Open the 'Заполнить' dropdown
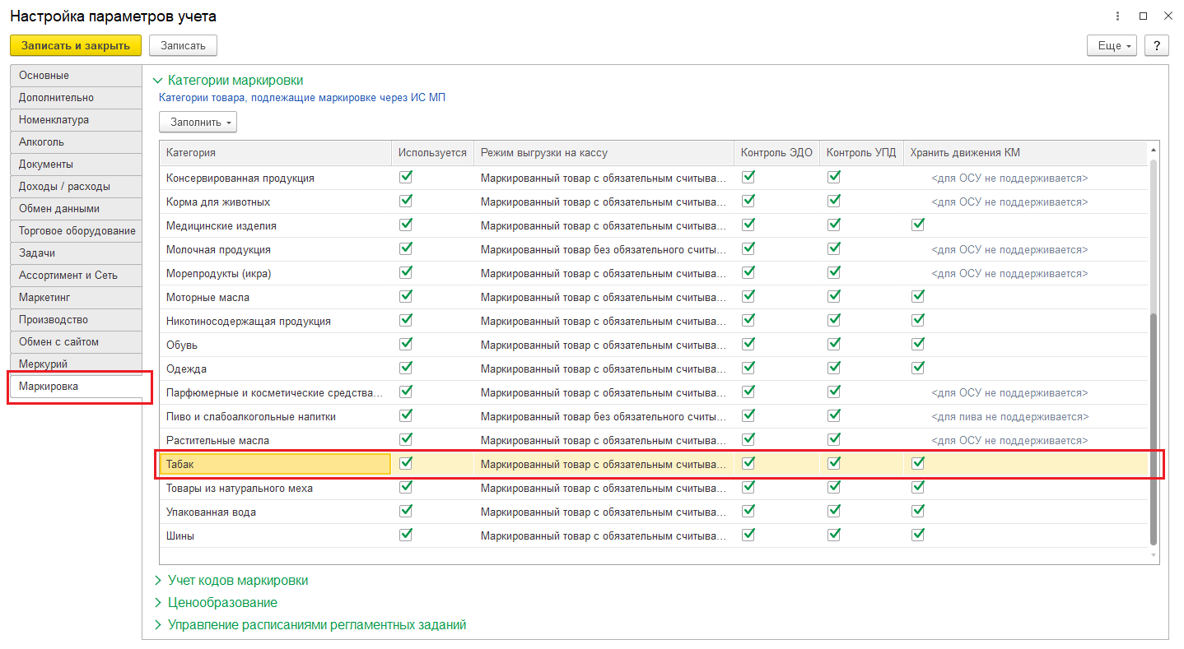 tap(198, 122)
